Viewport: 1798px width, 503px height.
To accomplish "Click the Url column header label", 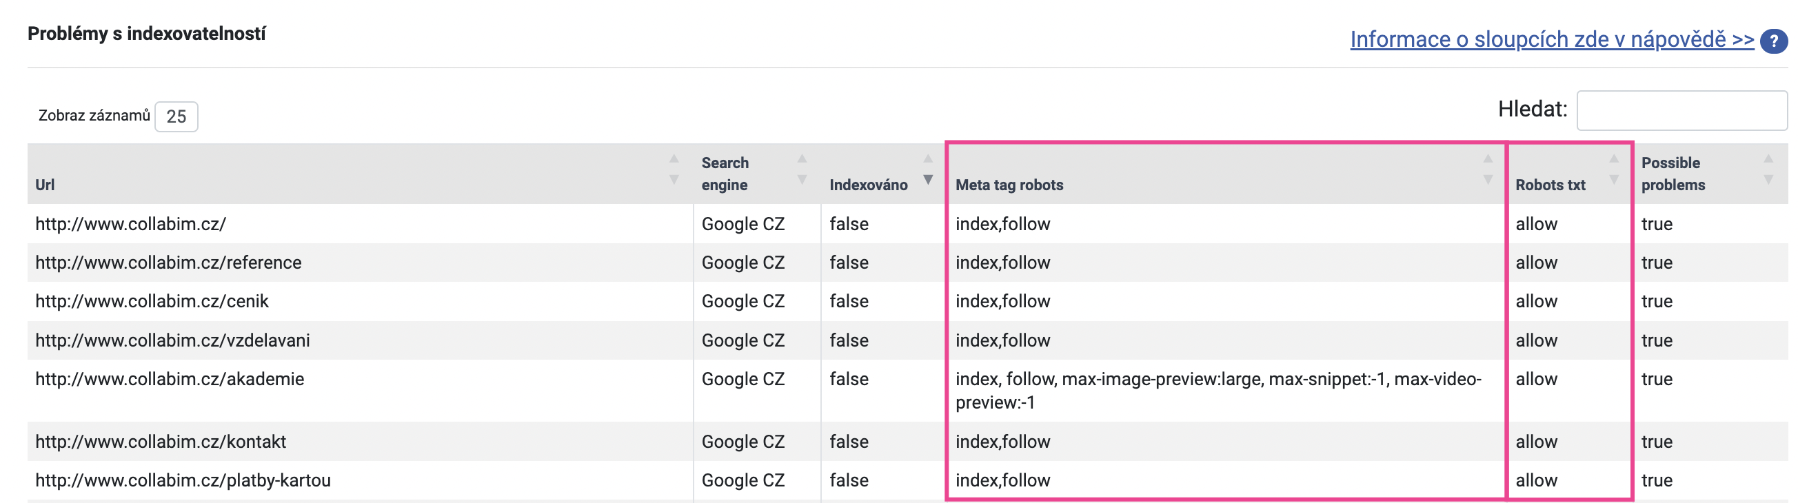I will (45, 185).
